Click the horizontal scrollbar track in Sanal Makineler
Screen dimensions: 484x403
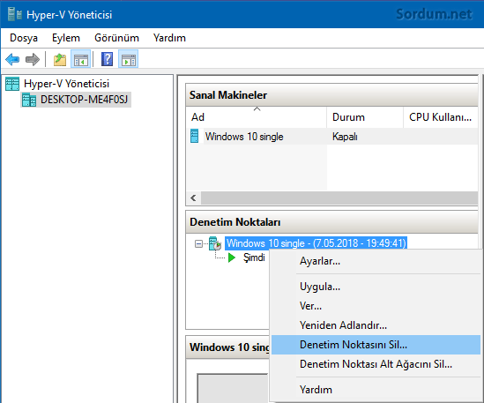[x=339, y=198]
